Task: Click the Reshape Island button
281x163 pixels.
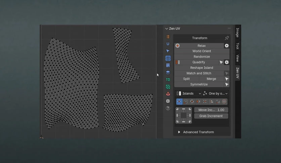Action: pyautogui.click(x=202, y=68)
